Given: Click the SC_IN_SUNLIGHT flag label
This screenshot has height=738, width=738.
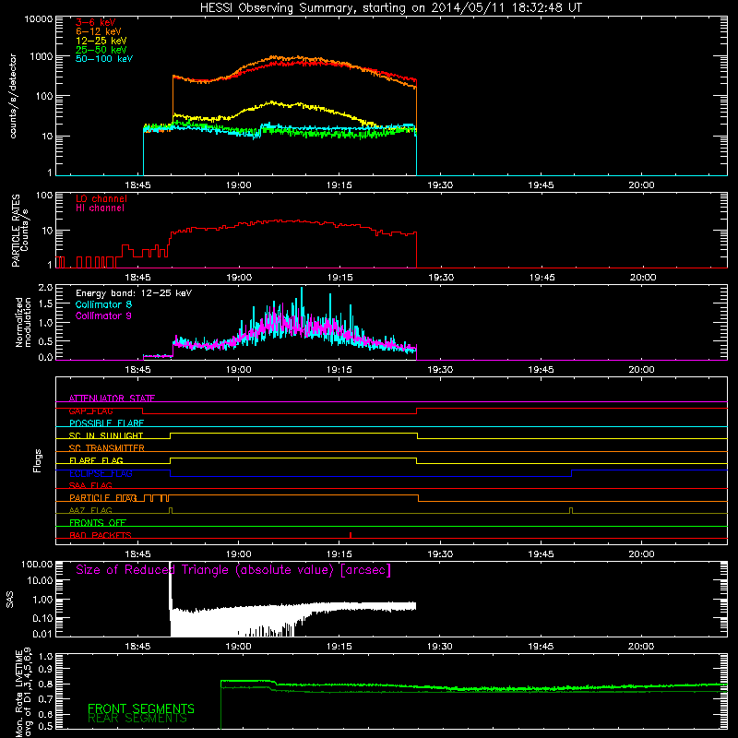Looking at the screenshot, I should (106, 435).
